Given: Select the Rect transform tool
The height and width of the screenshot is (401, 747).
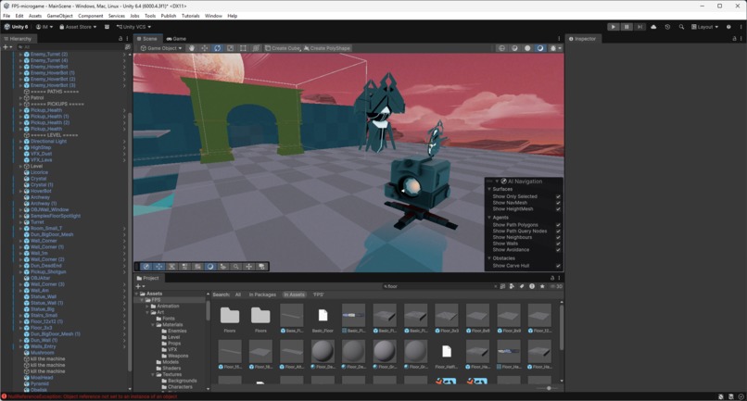Looking at the screenshot, I should point(243,48).
